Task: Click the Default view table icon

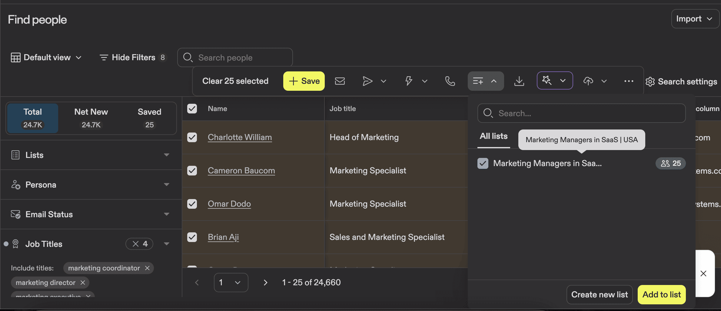Action: coord(15,57)
